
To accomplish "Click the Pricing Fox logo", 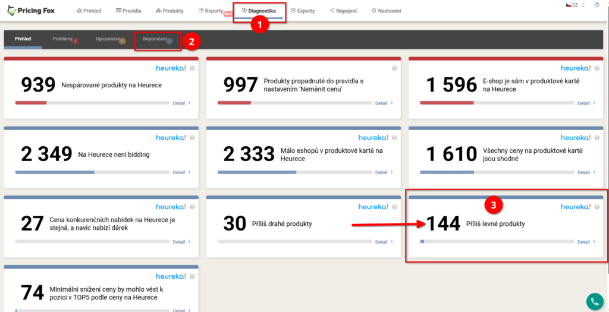I will coord(32,11).
